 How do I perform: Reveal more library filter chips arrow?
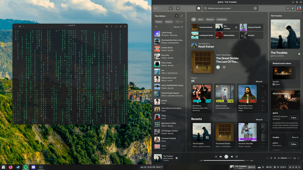(182, 22)
